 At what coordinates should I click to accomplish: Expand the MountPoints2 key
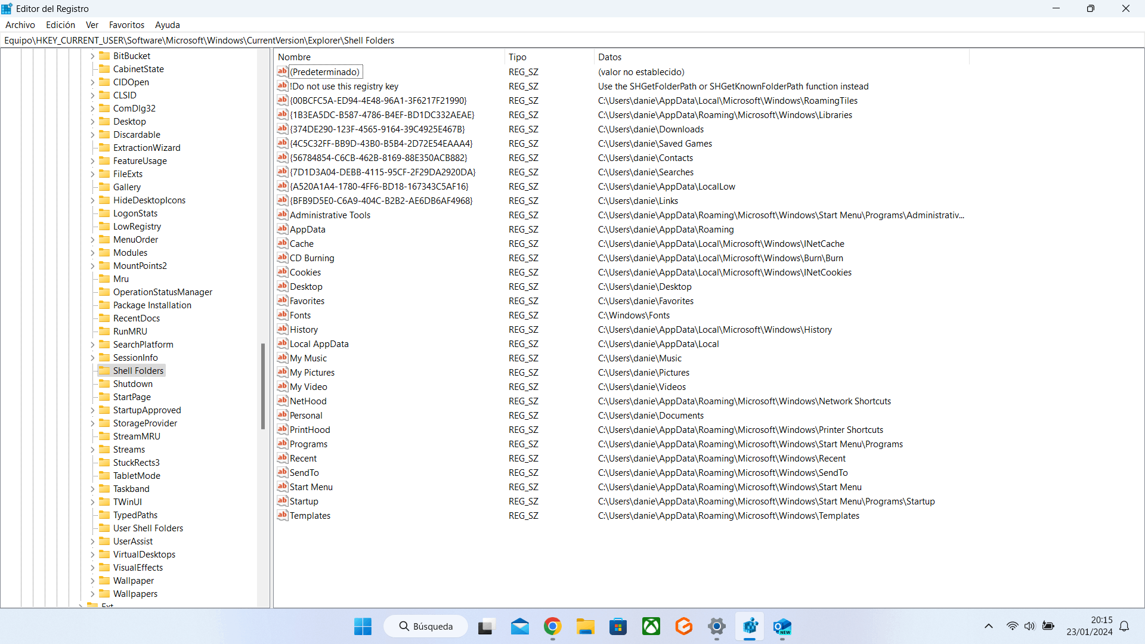point(92,266)
